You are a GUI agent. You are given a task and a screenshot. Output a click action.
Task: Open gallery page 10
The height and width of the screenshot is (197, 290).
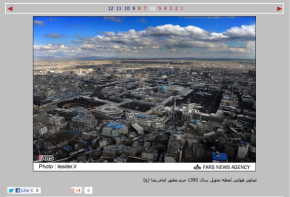click(127, 8)
